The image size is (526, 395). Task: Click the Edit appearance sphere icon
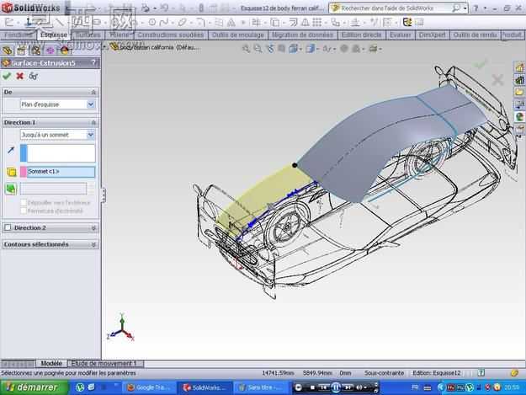[344, 49]
